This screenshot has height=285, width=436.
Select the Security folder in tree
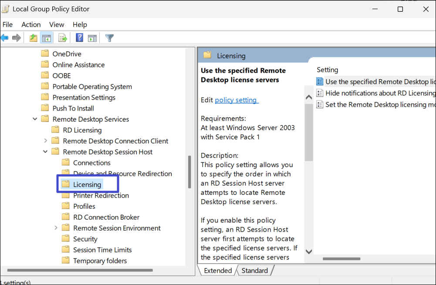85,239
